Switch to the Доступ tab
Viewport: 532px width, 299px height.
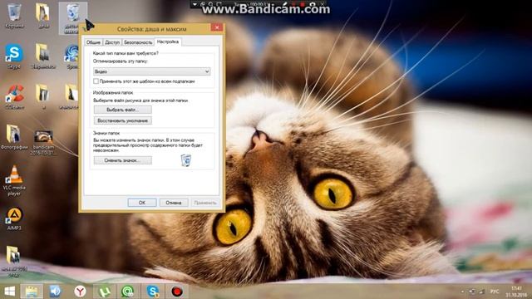pyautogui.click(x=112, y=42)
